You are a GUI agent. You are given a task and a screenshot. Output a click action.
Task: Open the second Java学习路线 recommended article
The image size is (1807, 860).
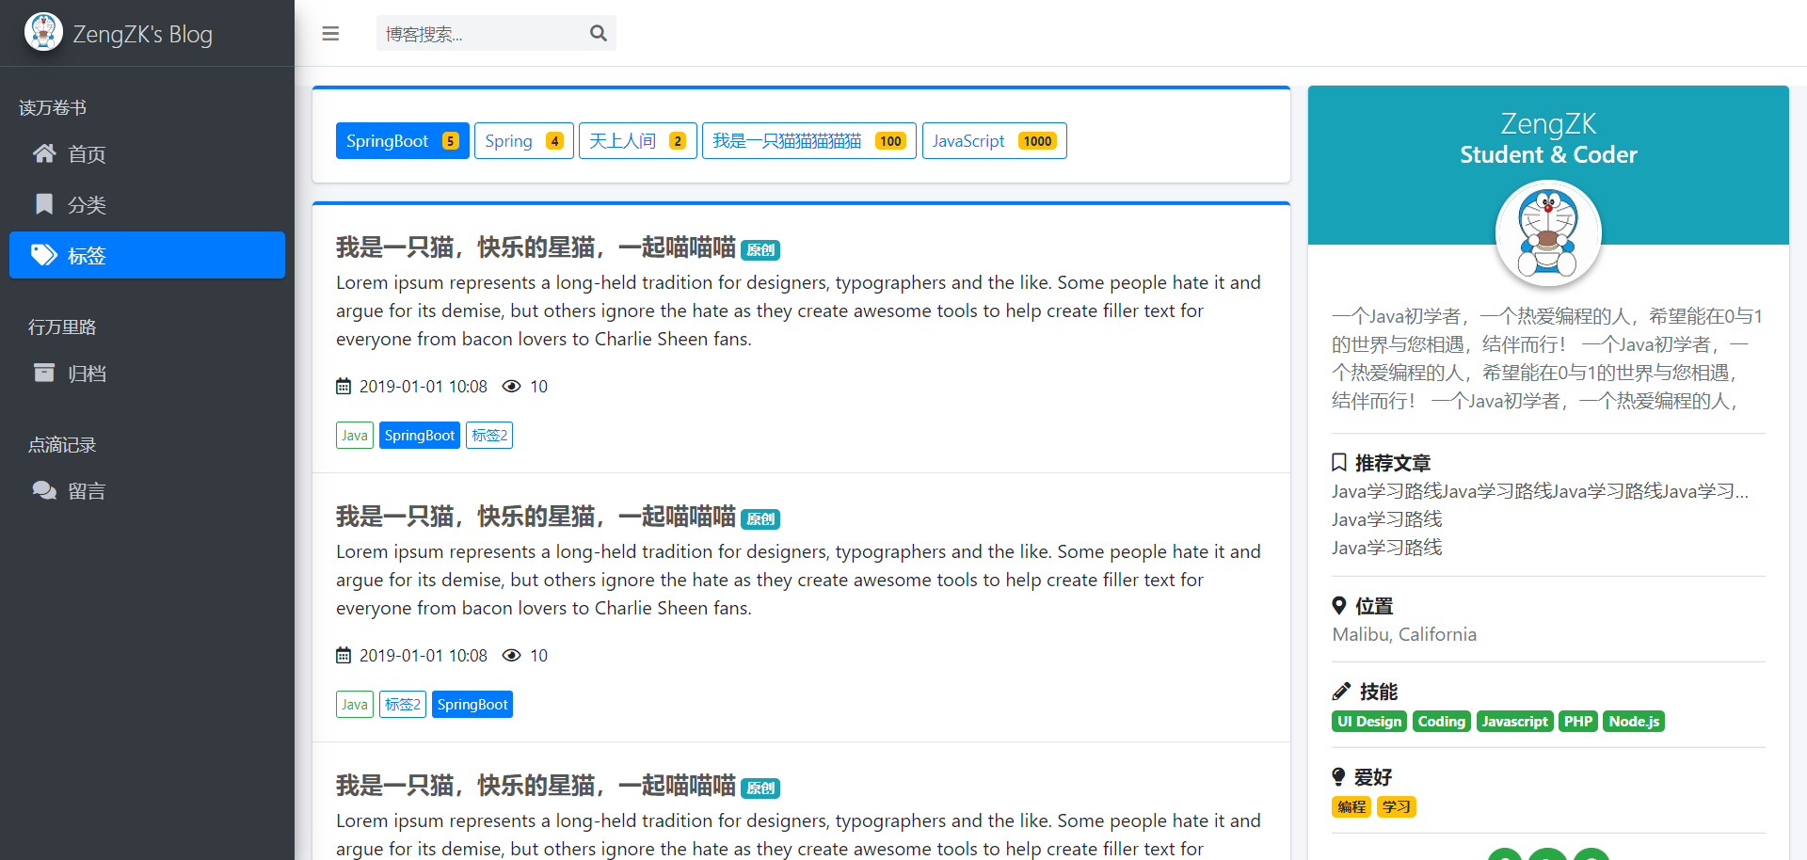point(1386,519)
